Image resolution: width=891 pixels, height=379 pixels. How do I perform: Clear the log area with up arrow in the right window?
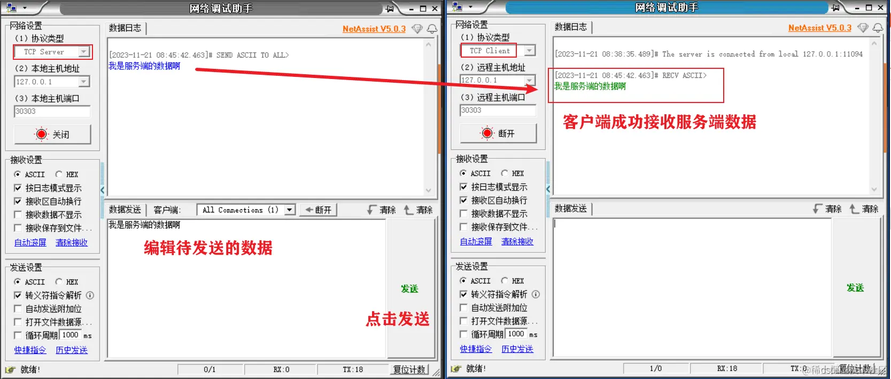864,209
